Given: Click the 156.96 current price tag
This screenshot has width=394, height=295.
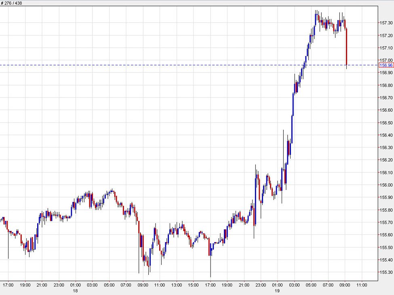Looking at the screenshot, I should point(386,65).
